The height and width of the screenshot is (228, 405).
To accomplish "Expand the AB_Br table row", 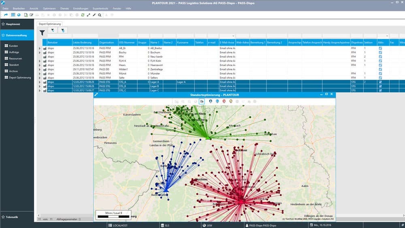I will point(40,48).
